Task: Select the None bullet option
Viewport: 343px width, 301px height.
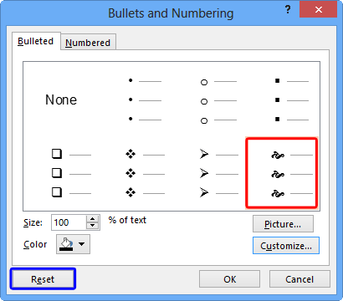Action: point(61,99)
